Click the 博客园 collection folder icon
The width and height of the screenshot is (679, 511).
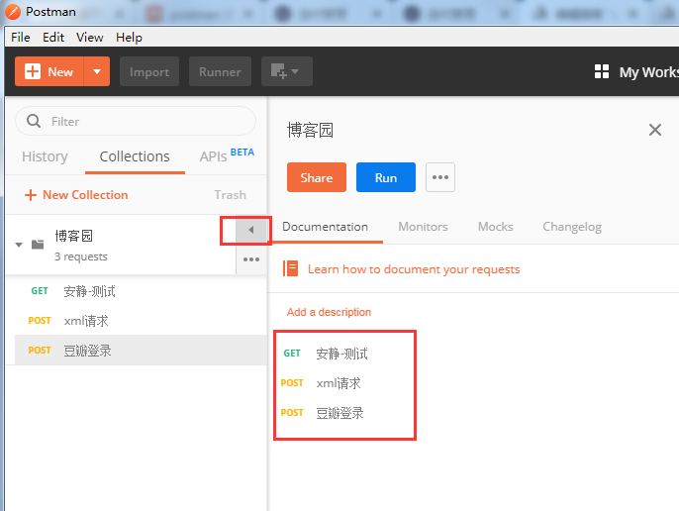click(x=38, y=245)
